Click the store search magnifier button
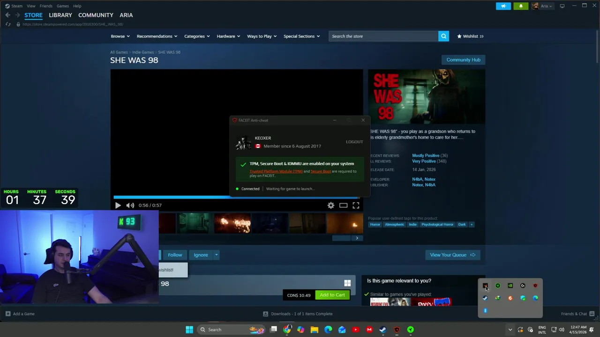This screenshot has height=337, width=600. [x=443, y=36]
